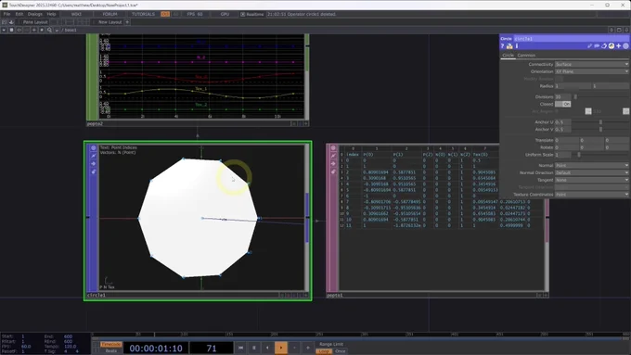Viewport: 631px width, 355px height.
Task: Click the pencil edit icon in parameters
Action: point(589,46)
